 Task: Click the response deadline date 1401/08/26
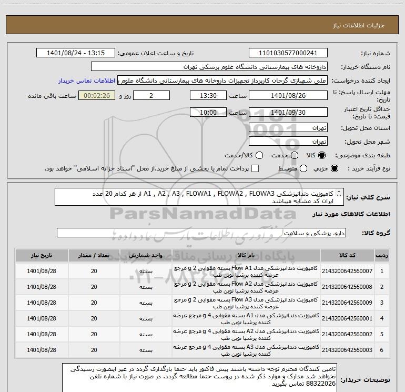click(x=288, y=96)
